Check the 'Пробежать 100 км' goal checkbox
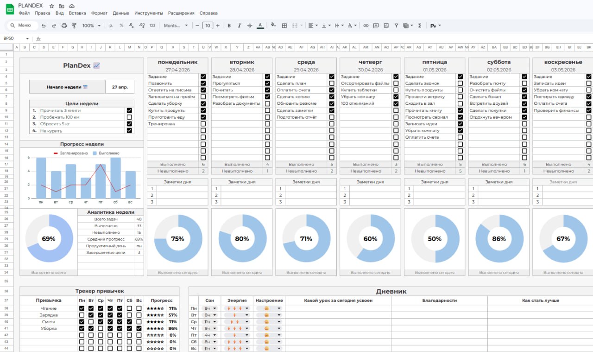The image size is (593, 352). pyautogui.click(x=129, y=117)
